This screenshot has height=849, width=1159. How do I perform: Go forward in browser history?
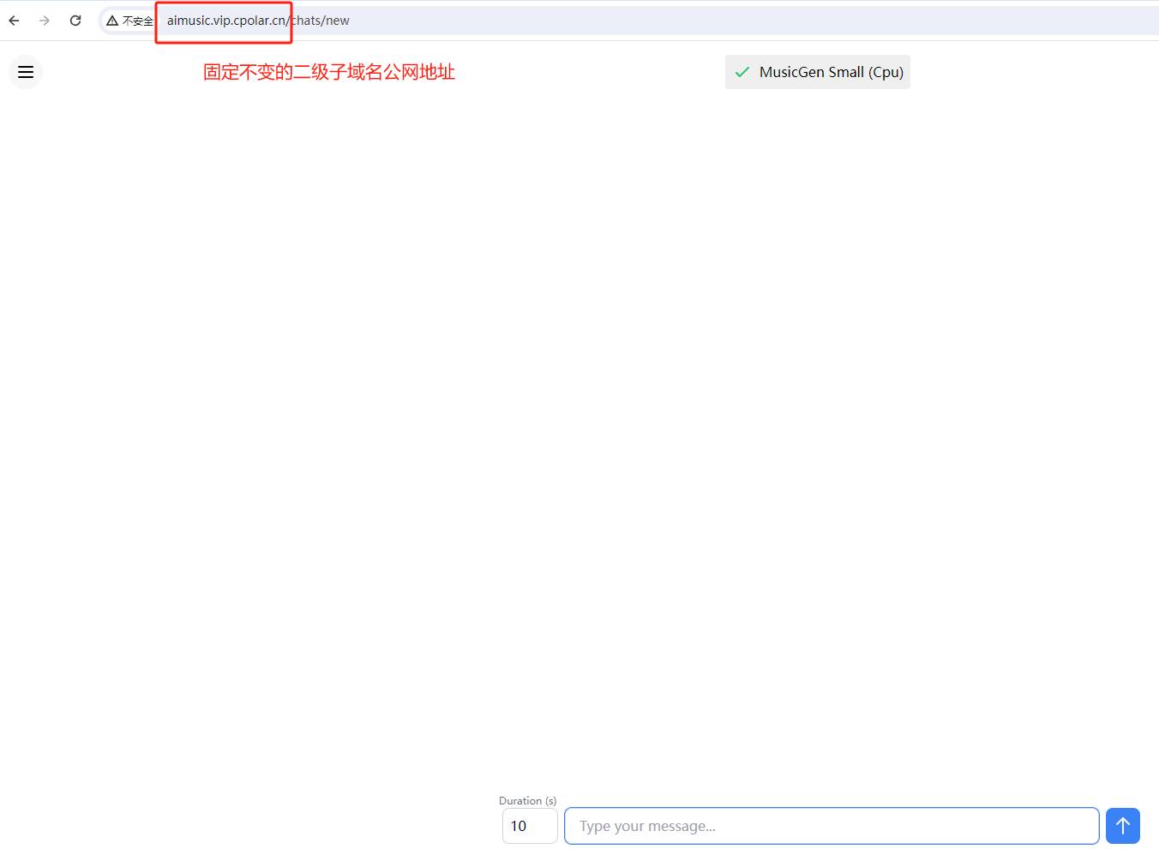click(x=45, y=21)
